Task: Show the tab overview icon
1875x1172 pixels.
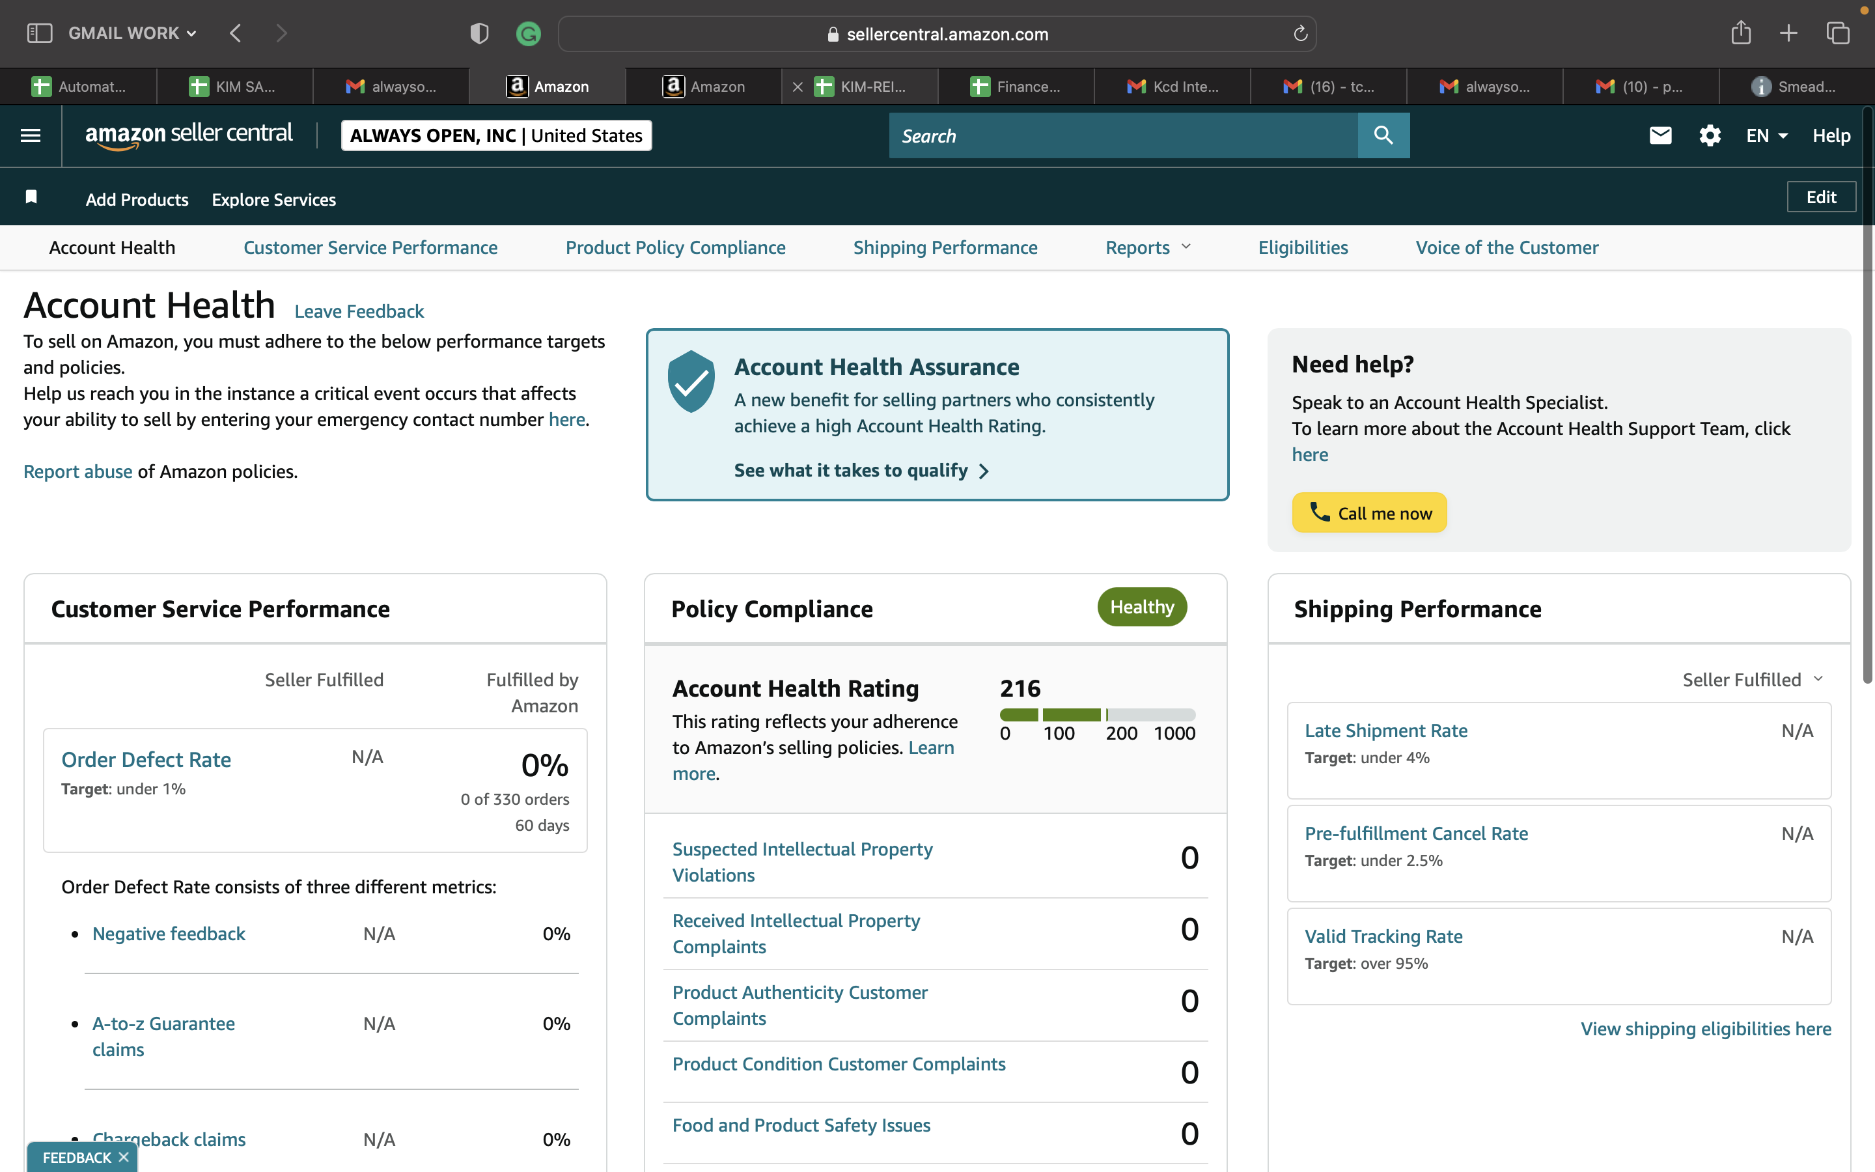Action: point(1838,33)
